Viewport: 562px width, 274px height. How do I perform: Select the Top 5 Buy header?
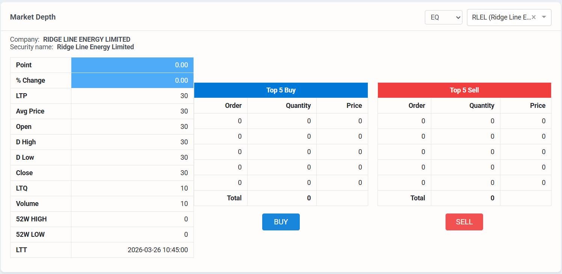click(281, 90)
